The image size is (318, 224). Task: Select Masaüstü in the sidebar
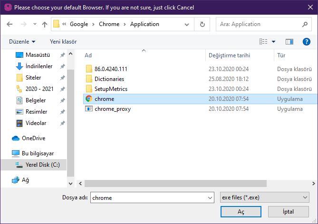(x=38, y=55)
